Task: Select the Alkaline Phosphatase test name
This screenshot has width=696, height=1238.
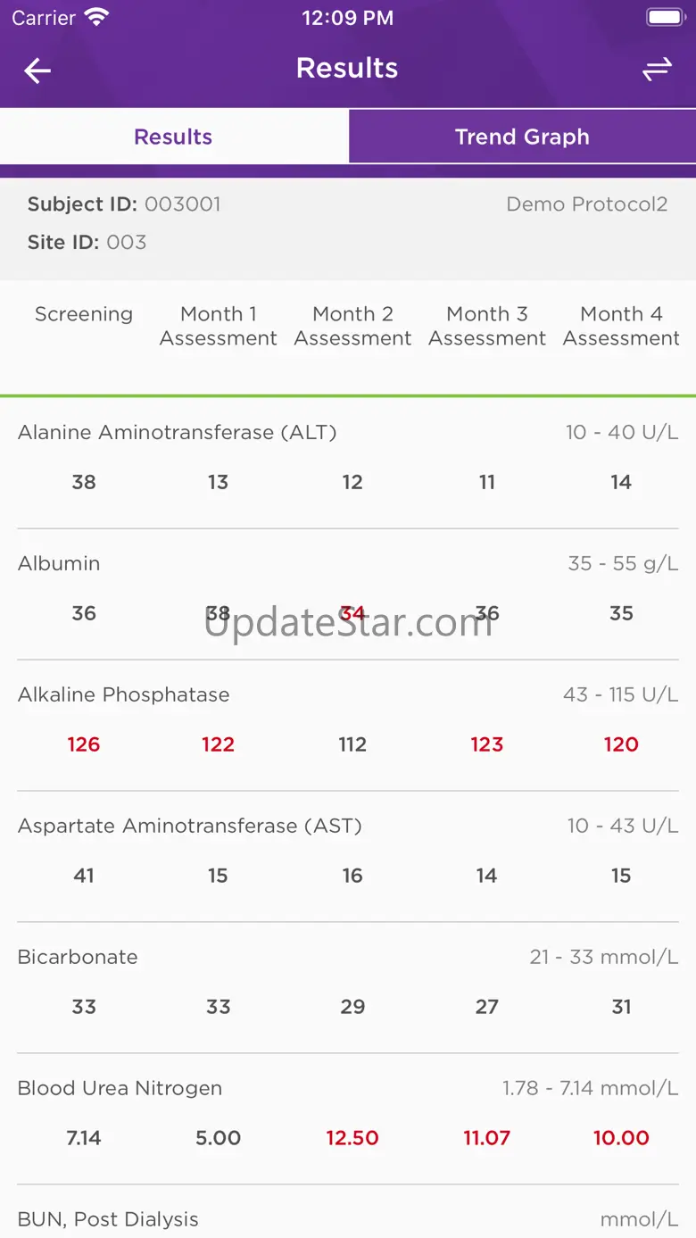Action: 123,695
